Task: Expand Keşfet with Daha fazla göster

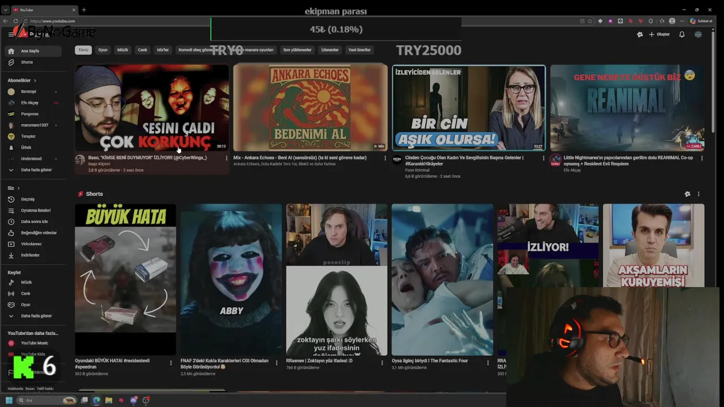Action: (x=33, y=316)
